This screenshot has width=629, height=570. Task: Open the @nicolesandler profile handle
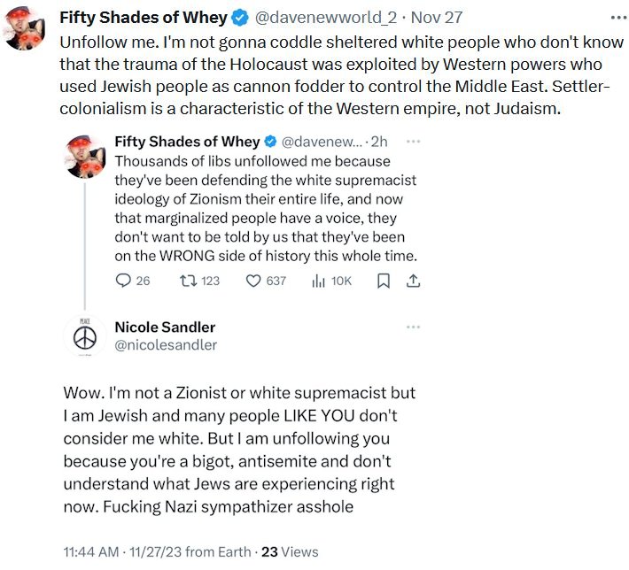coord(166,345)
